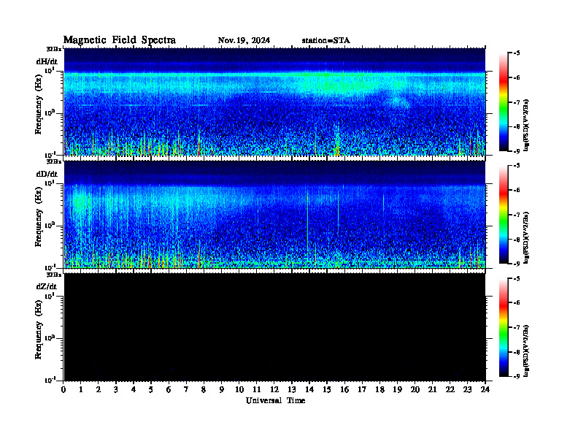Viewport: 578px width, 447px height.
Task: Click the 10^-1 frequency tick on the dZ/dt panel
Action: [50, 380]
